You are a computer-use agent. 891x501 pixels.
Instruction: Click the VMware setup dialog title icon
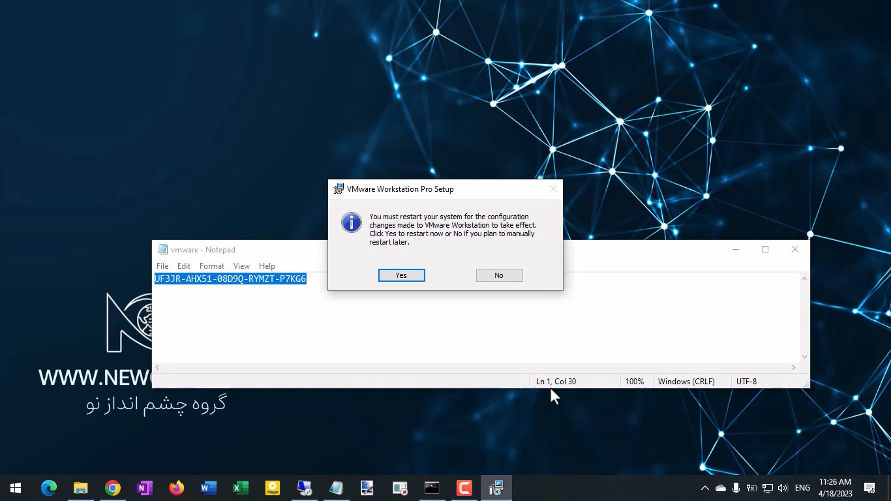tap(339, 189)
